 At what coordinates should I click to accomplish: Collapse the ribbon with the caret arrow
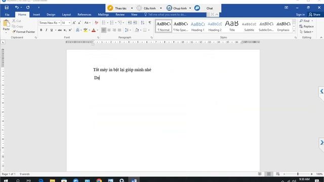coord(321,37)
